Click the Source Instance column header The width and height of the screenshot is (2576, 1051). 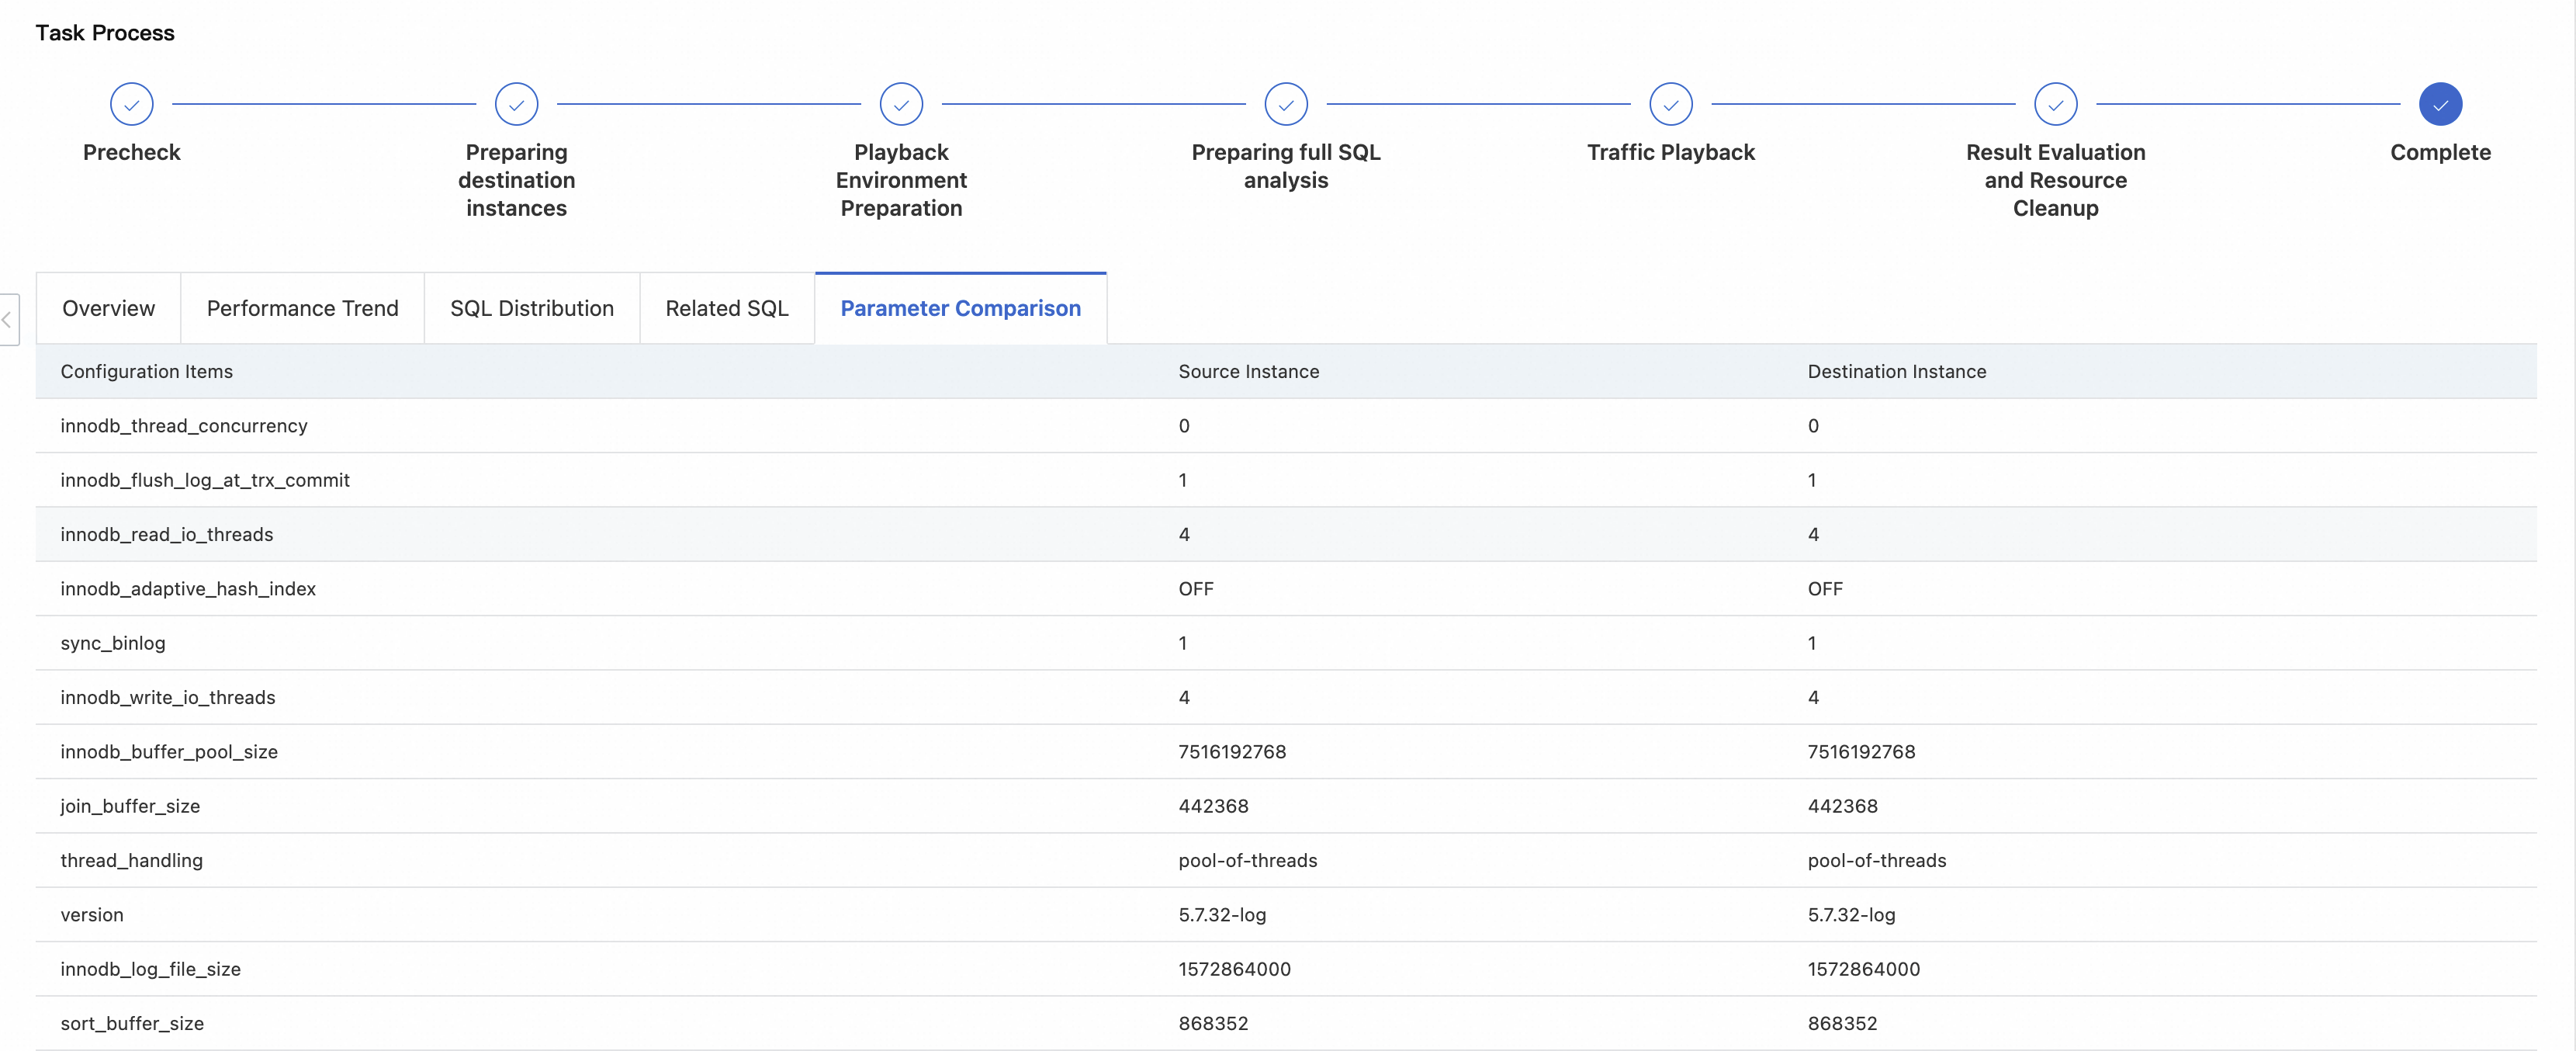click(1248, 371)
